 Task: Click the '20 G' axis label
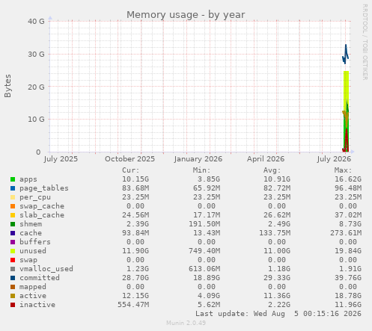pos(36,87)
